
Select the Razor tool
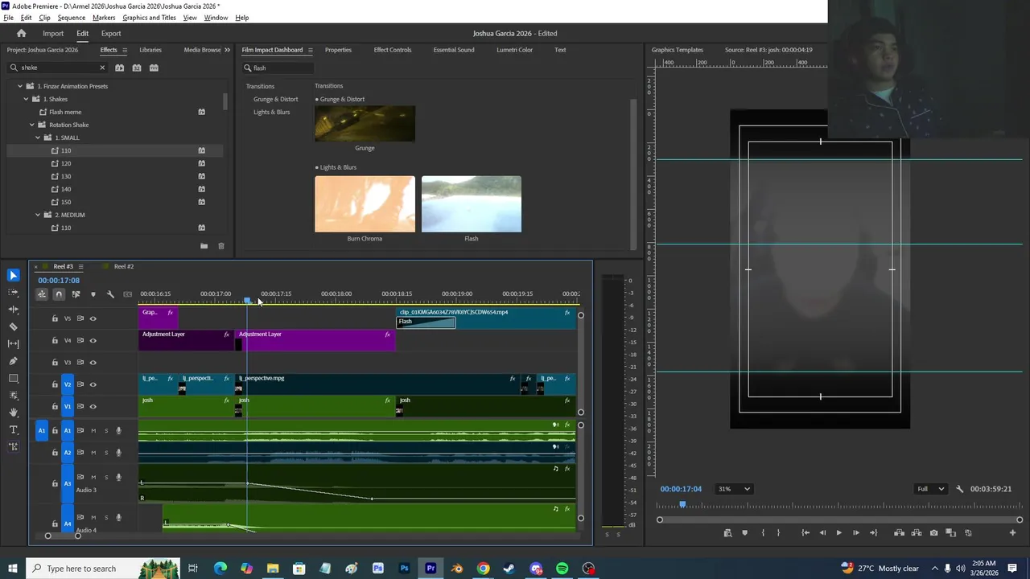(x=13, y=326)
